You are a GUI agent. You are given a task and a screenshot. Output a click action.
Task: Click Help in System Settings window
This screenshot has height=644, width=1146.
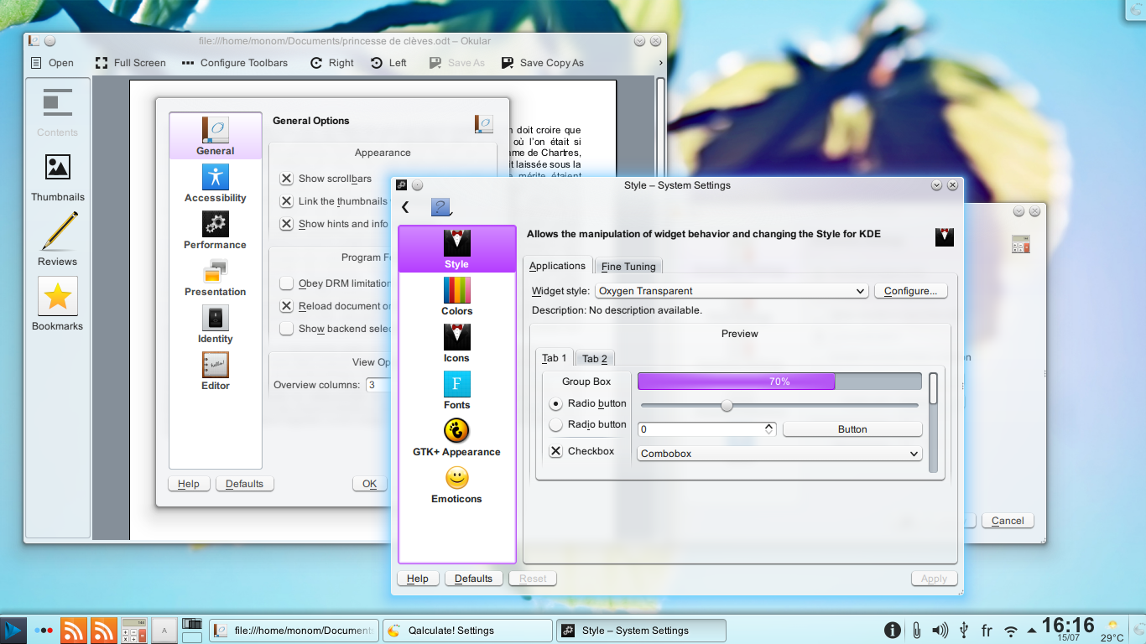[418, 579]
